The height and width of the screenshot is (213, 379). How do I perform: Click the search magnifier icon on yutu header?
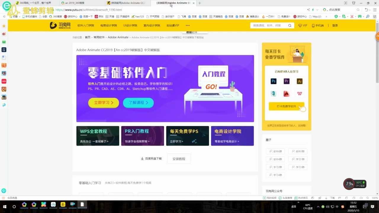[x=290, y=26]
